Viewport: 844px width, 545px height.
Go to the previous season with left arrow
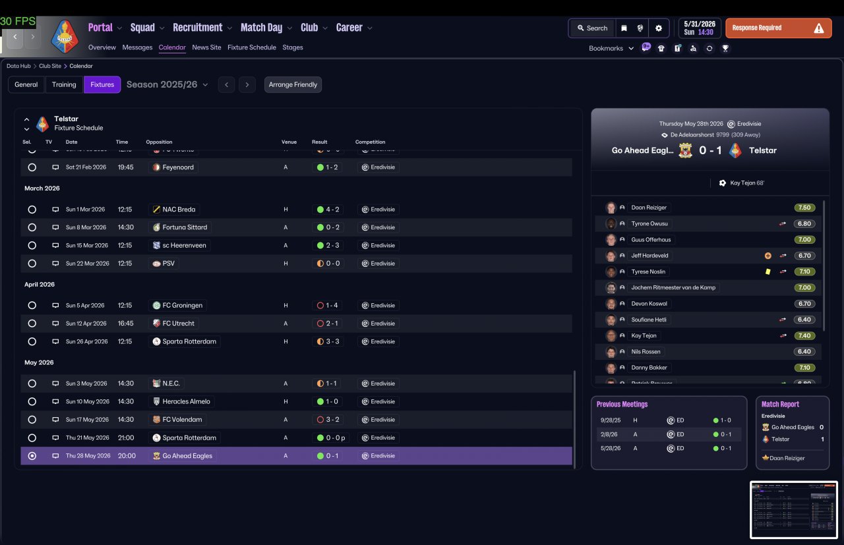point(226,84)
